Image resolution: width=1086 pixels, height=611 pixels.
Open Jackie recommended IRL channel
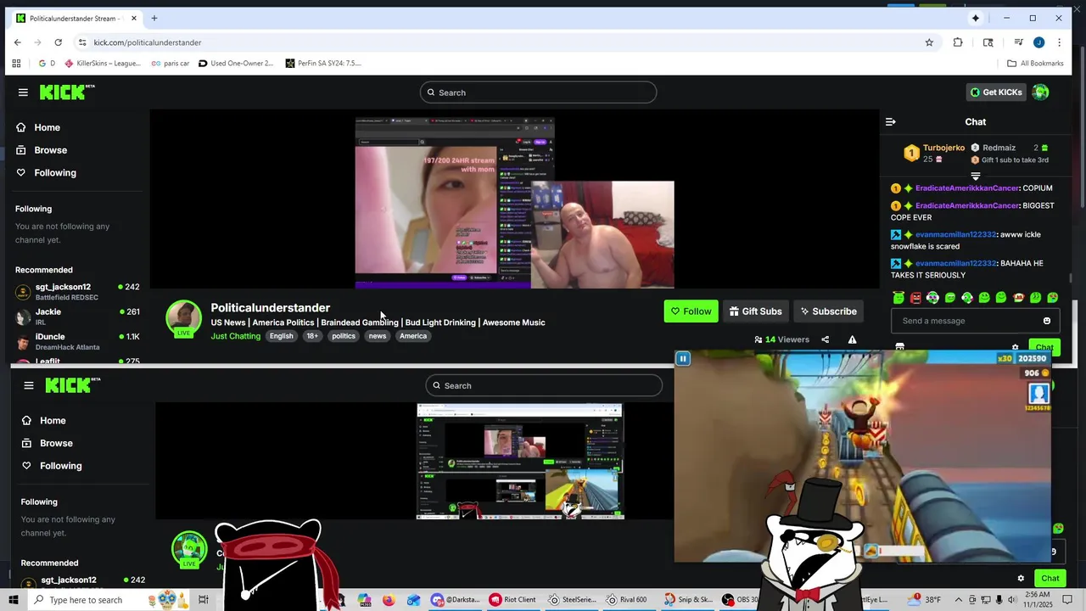[76, 317]
